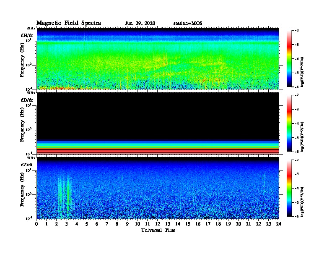Click the -4 tick on the dH/dt color bar
The width and height of the screenshot is (332, 257).
tap(297, 59)
